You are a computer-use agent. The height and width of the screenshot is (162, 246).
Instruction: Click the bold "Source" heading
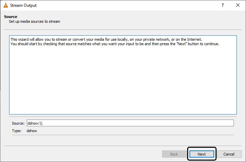tap(10, 17)
